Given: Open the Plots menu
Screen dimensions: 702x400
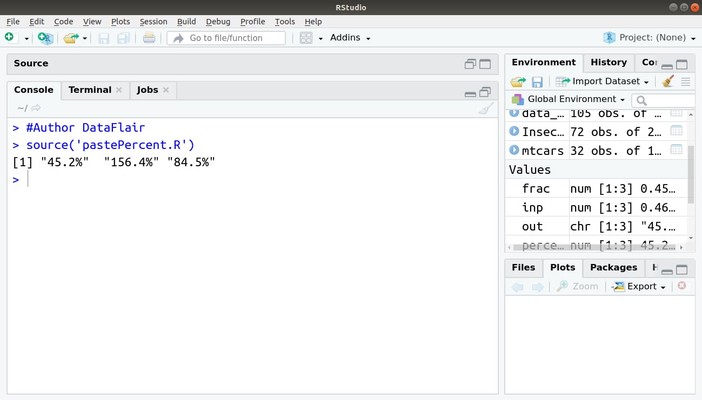Looking at the screenshot, I should click(121, 22).
